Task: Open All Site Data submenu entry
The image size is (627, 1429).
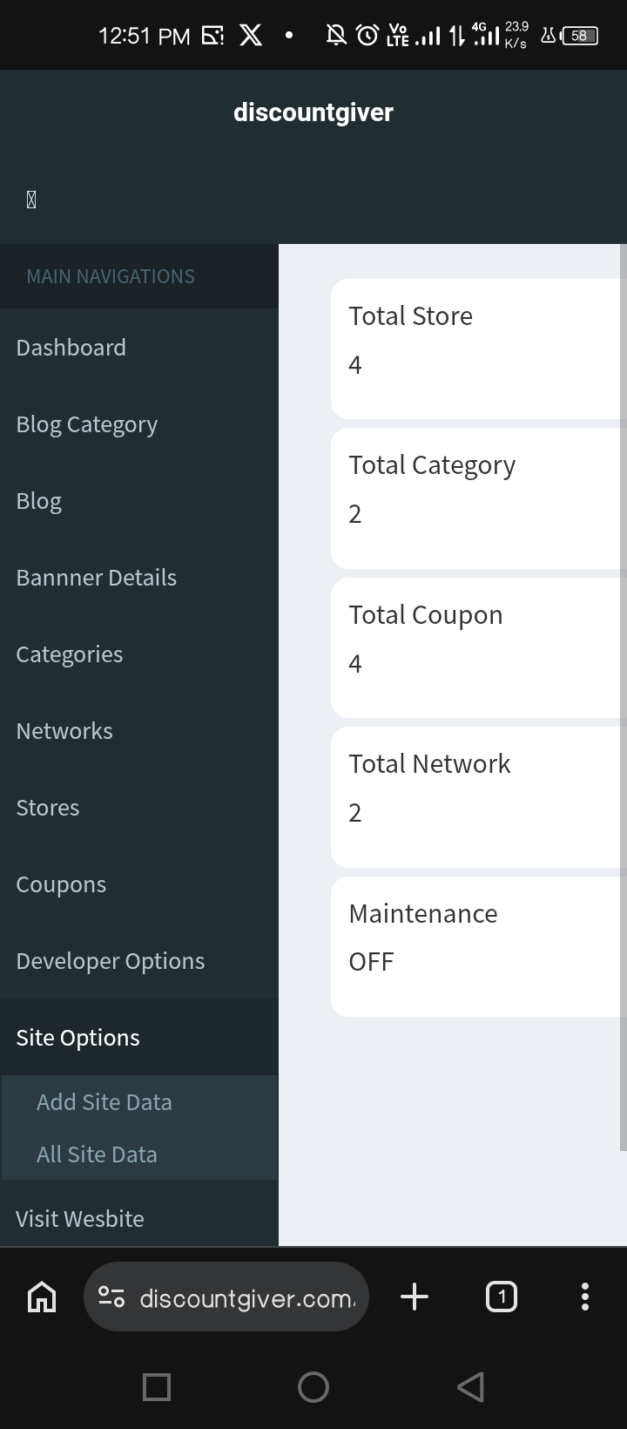Action: pos(97,1154)
